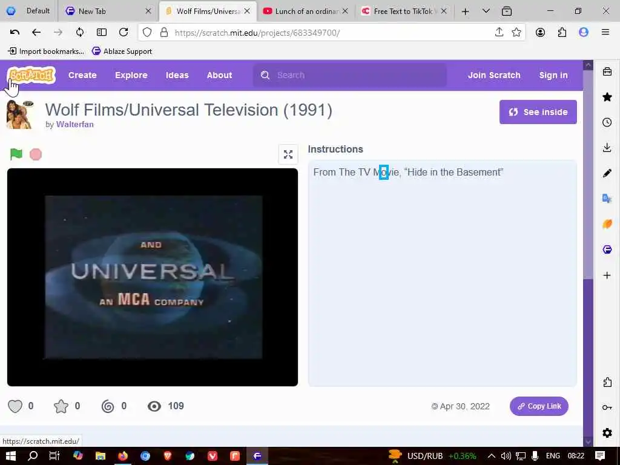
Task: Click the blue user avatar icon
Action: (x=584, y=33)
